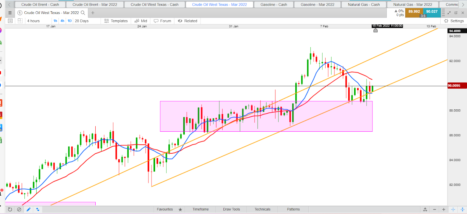Click the 3.5 spread label
The image size is (467, 214).
pos(423,16)
